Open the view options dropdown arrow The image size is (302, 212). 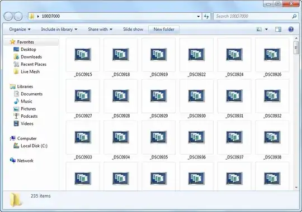[x=266, y=30]
